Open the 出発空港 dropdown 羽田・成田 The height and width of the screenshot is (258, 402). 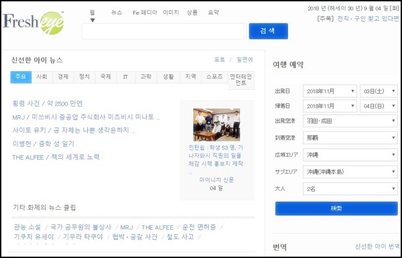350,121
